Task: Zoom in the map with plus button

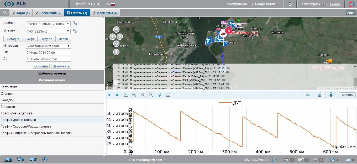Action: click(116, 52)
